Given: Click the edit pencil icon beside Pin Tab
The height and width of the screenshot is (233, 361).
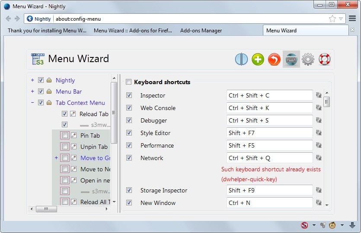Looking at the screenshot, I should [73, 135].
